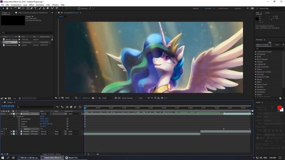Click the trash delete icon in Project panel

[20, 98]
